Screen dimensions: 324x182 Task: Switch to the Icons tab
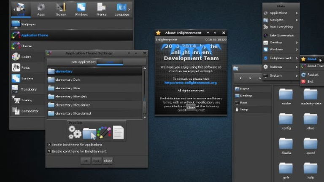point(110,62)
